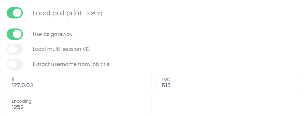Click the 127.0.0.1 value in IP field
Image resolution: width=307 pixels, height=116 pixels.
point(22,85)
